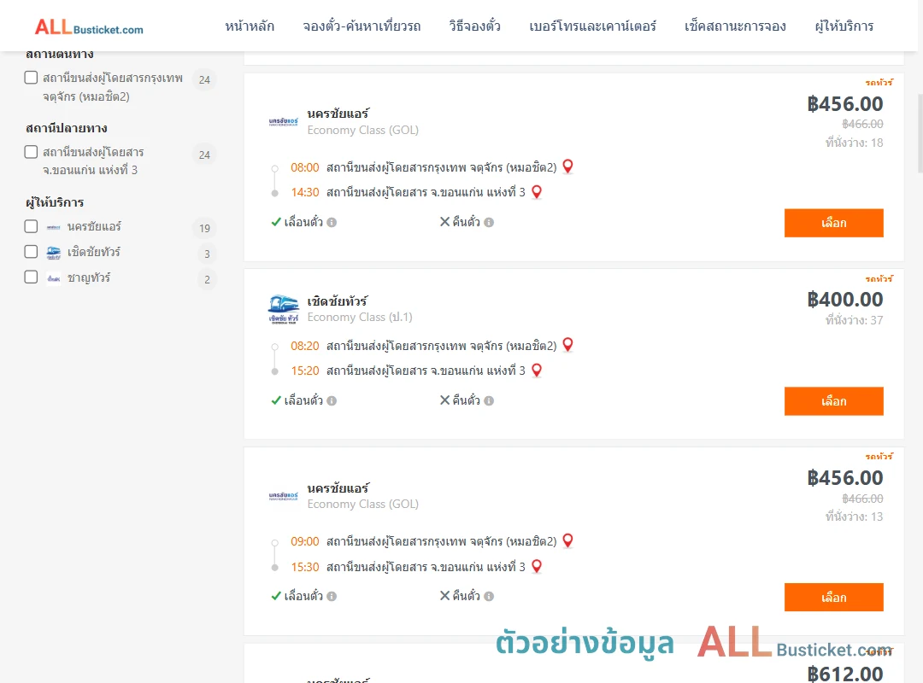Select the 08:00 นครชัยแอร์ trip with เลือก
This screenshot has width=923, height=683.
(x=833, y=223)
